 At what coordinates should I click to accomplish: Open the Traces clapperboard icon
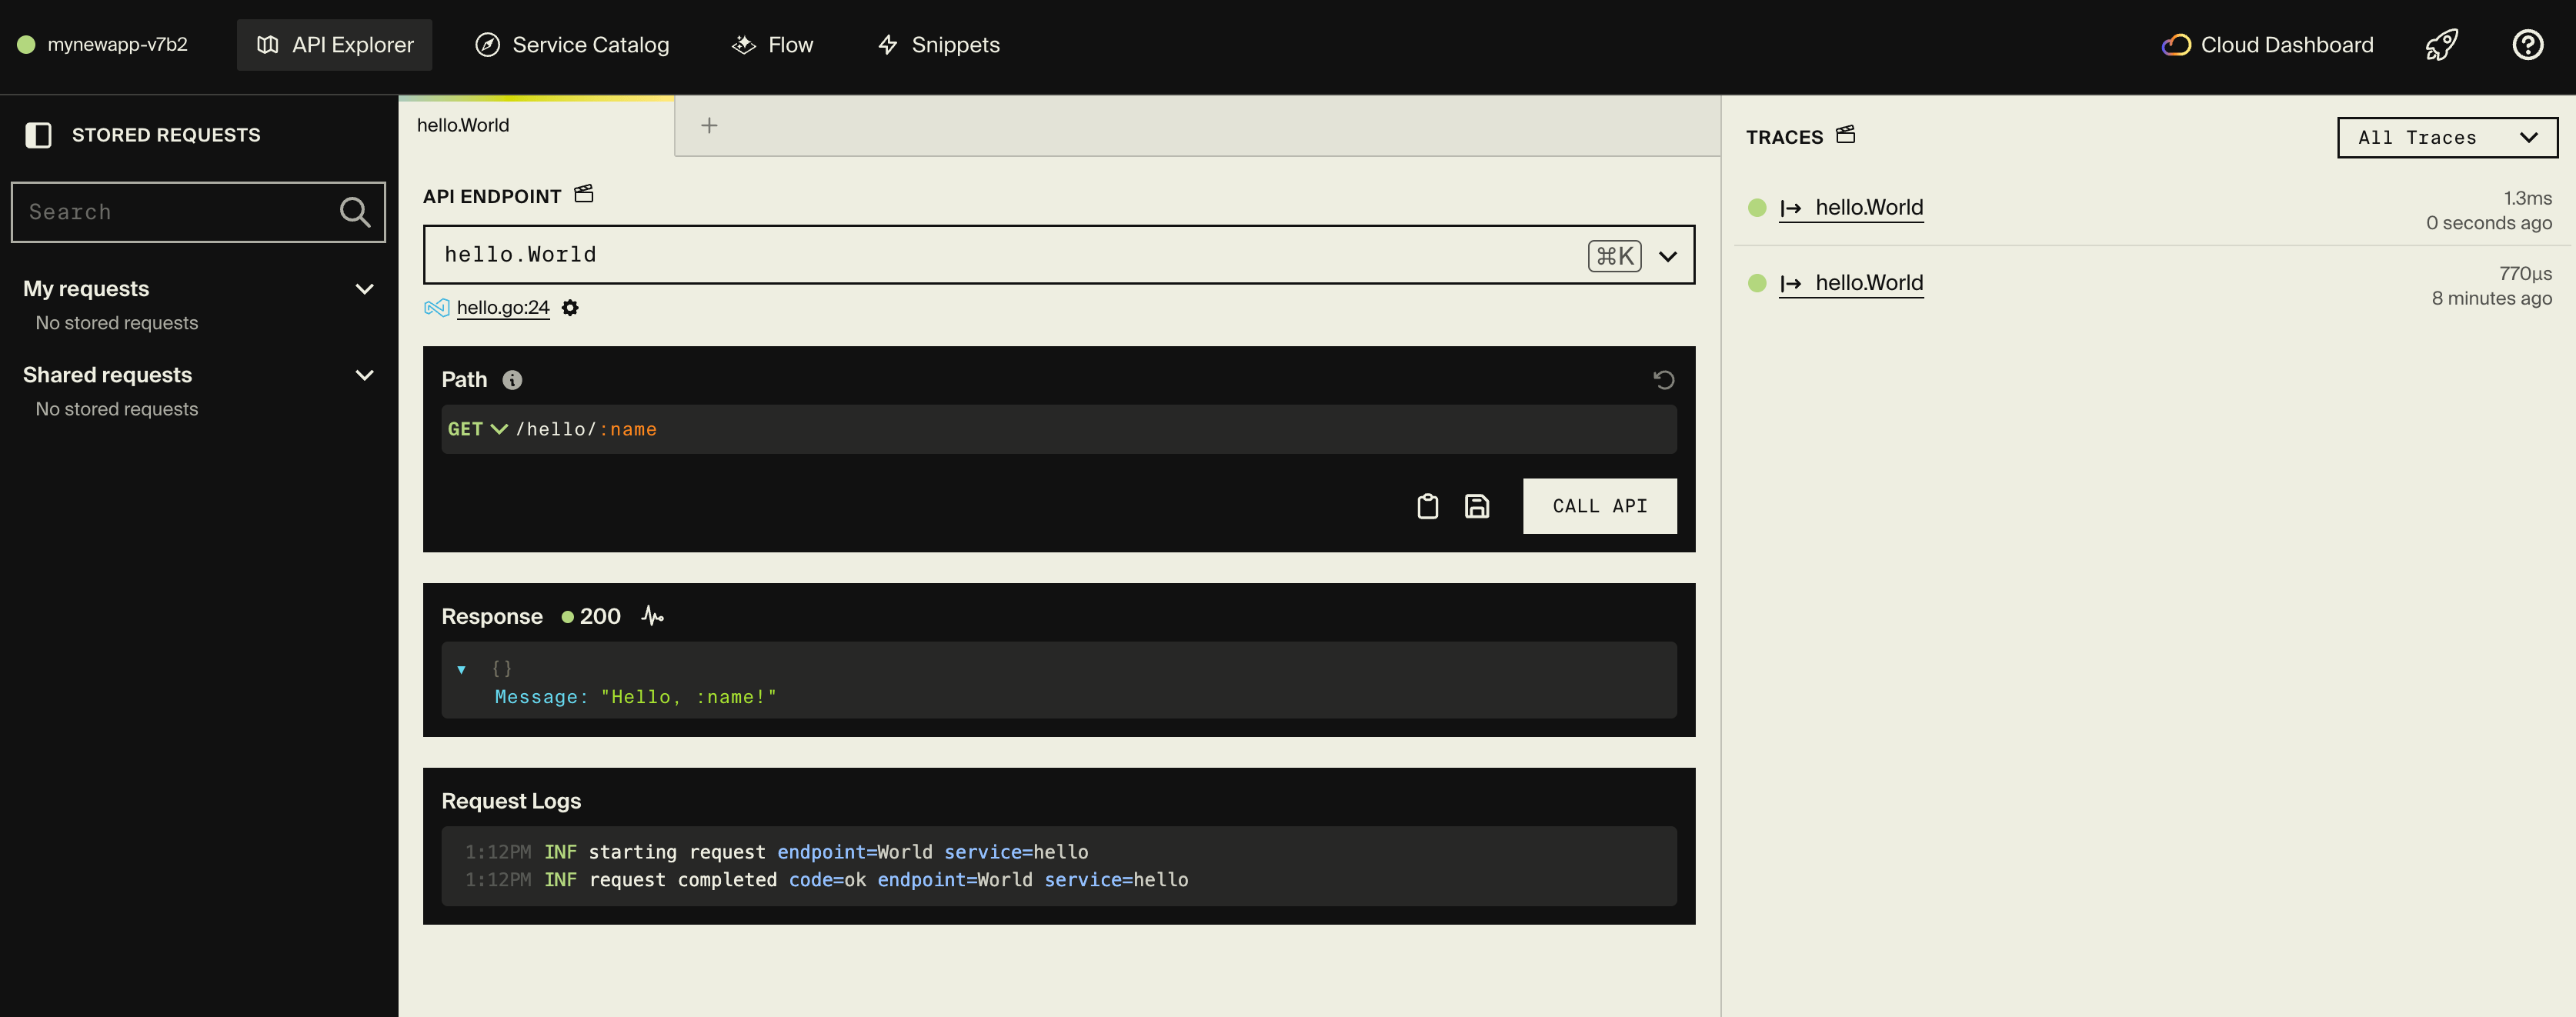pos(1846,135)
